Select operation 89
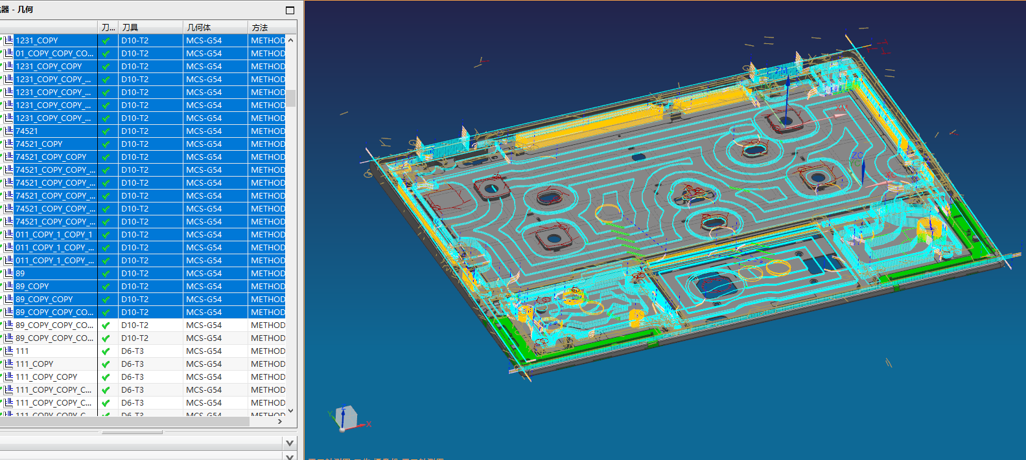Screen dimensions: 1026x460 (20, 273)
